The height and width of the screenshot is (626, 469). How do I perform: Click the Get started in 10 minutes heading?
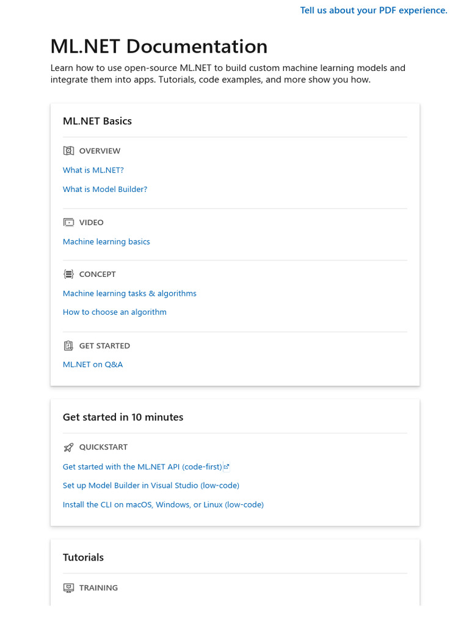click(x=123, y=418)
